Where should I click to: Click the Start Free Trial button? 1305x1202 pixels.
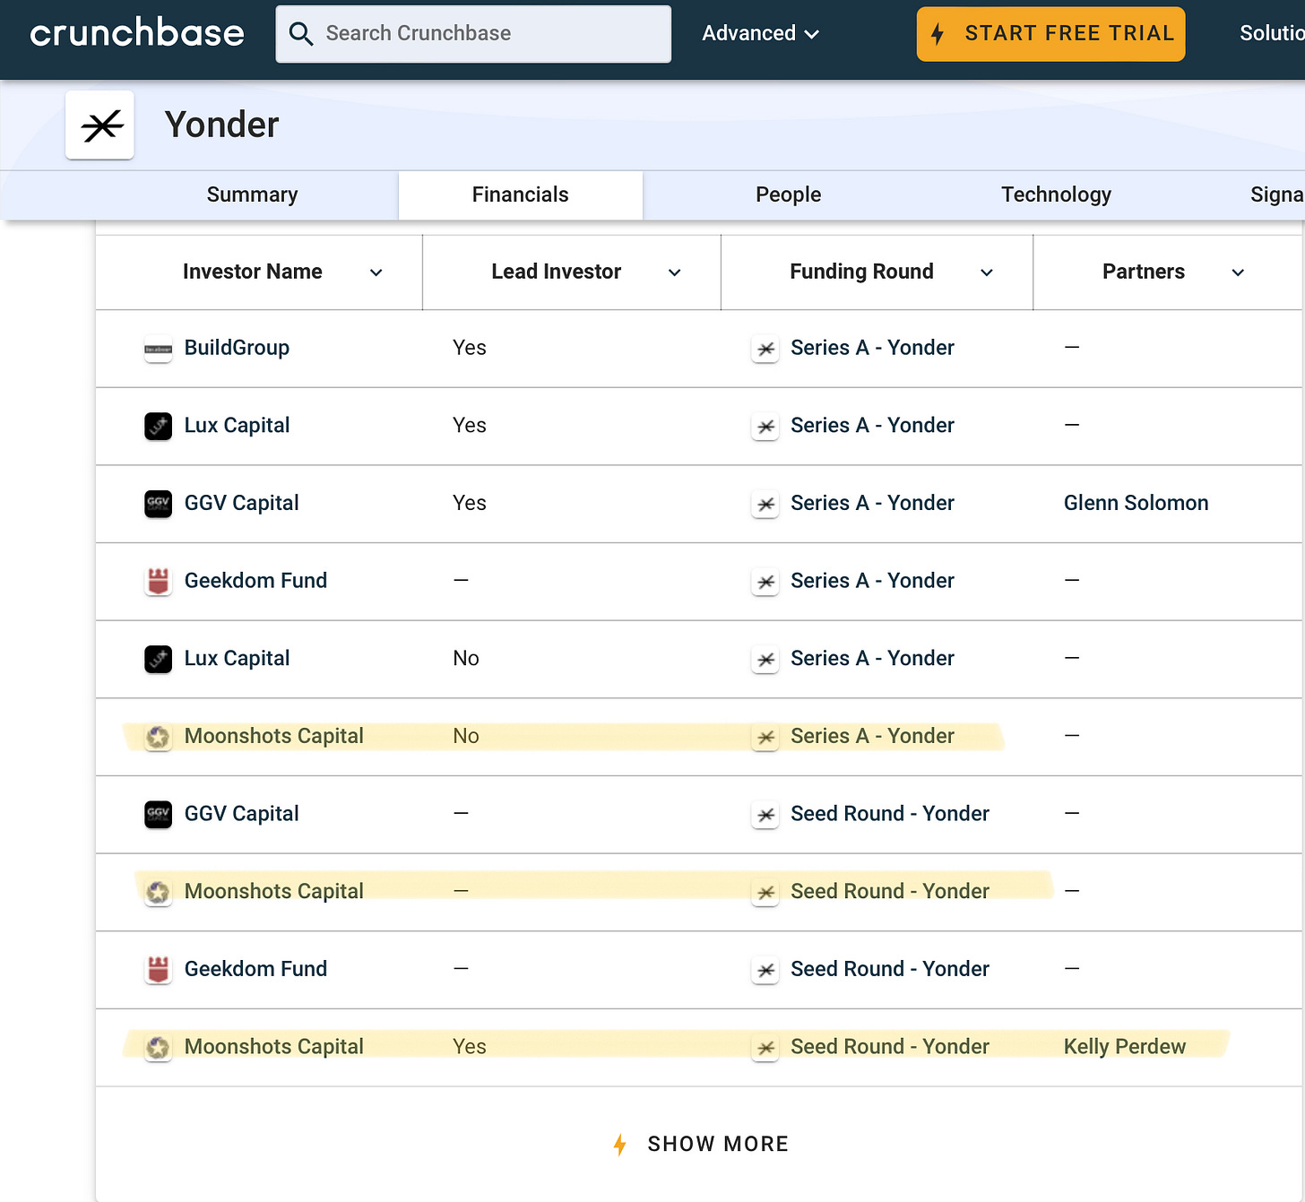(x=1050, y=34)
